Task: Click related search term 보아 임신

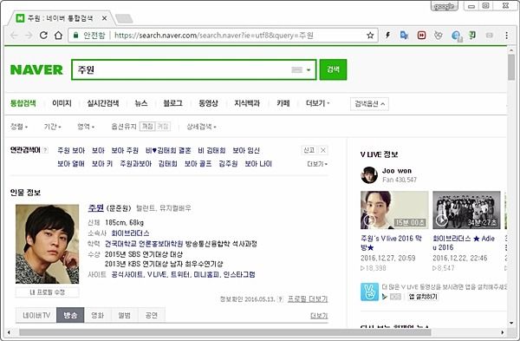Action: point(246,150)
